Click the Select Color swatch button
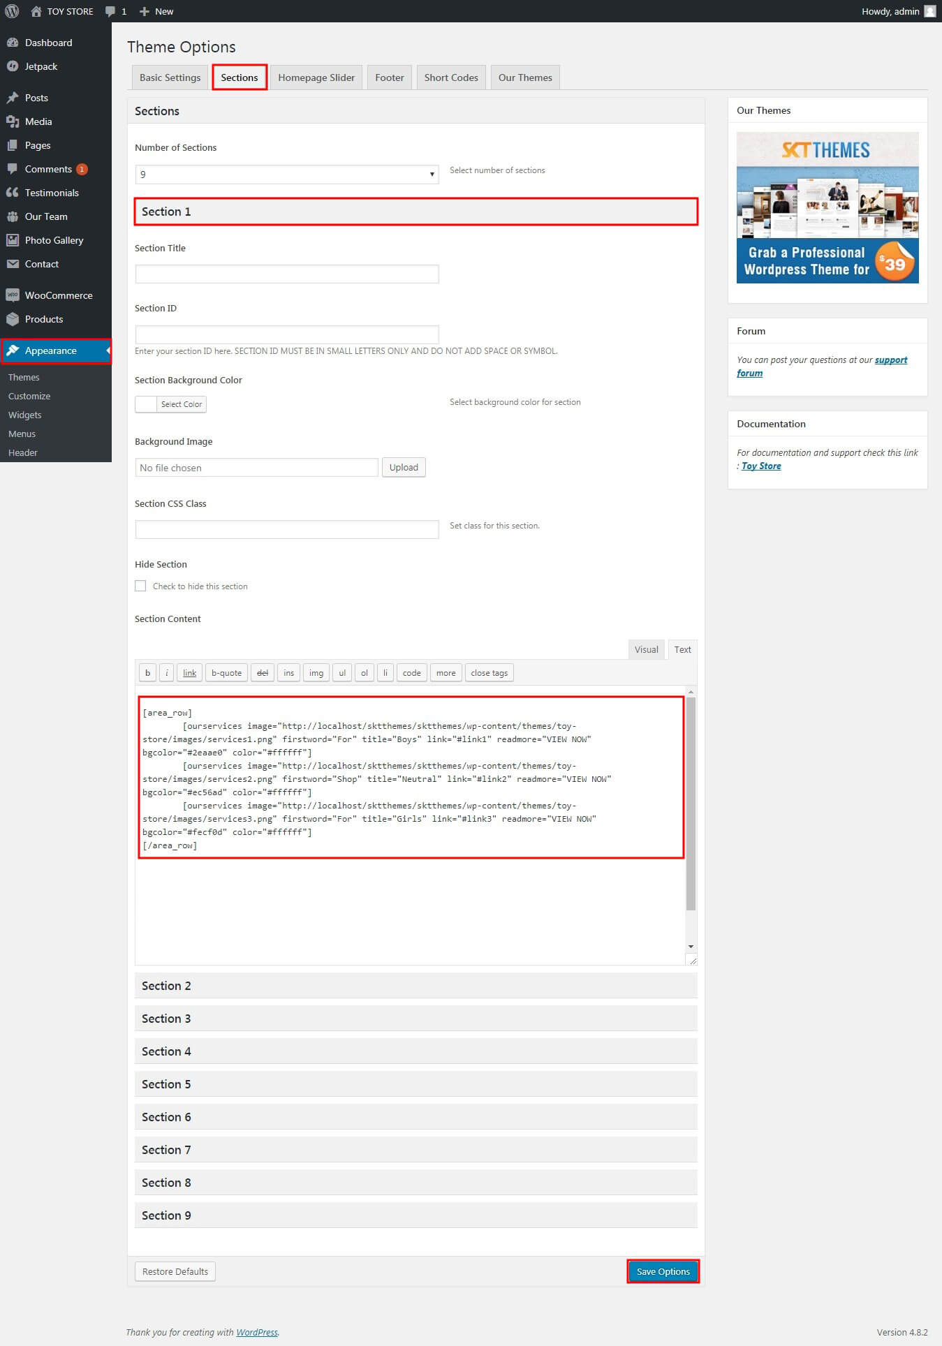The width and height of the screenshot is (942, 1346). point(171,404)
